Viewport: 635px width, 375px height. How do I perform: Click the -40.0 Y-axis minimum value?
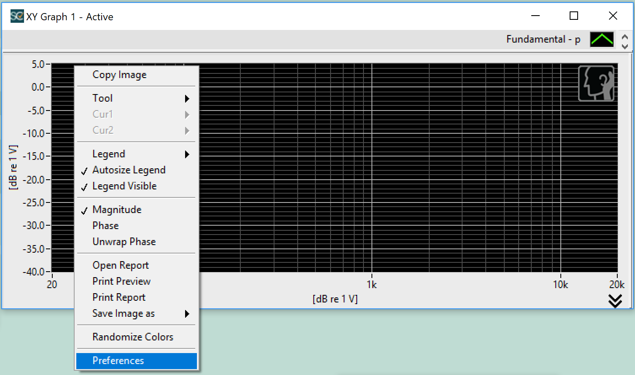tap(34, 272)
